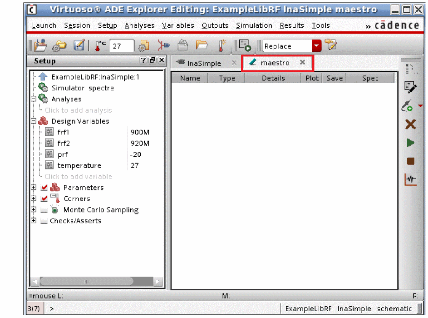Viewport: 428px width, 318px height.
Task: Click the temperature input field showing 27
Action: click(x=122, y=46)
